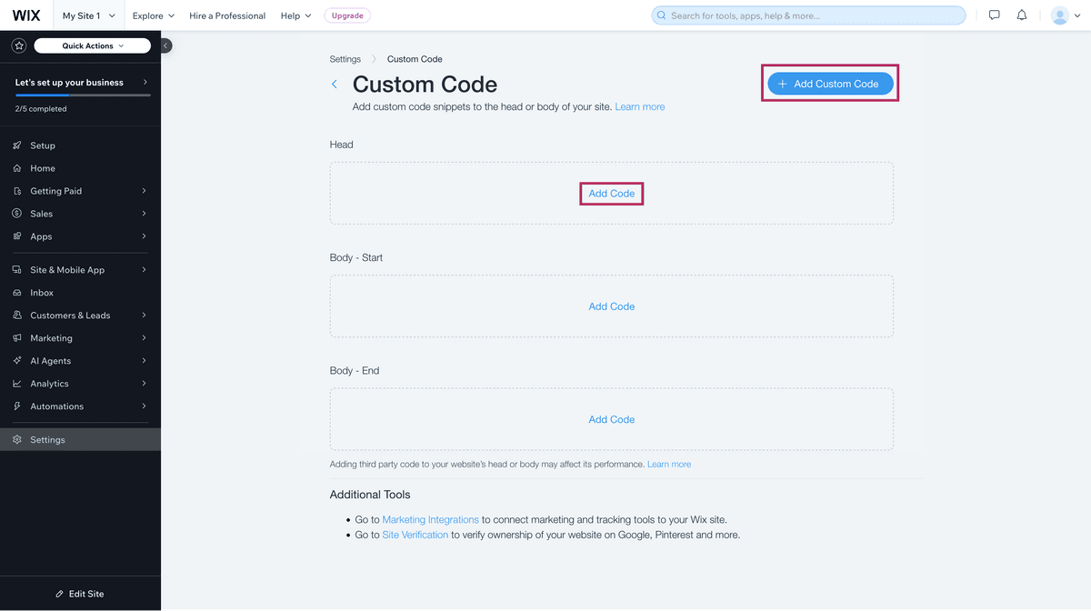Click the Wix logo in top bar
Image resolution: width=1091 pixels, height=611 pixels.
pyautogui.click(x=26, y=15)
